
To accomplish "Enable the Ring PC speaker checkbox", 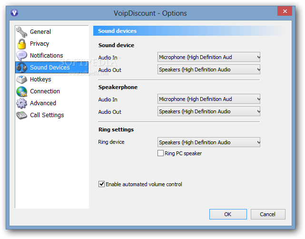I will click(160, 153).
